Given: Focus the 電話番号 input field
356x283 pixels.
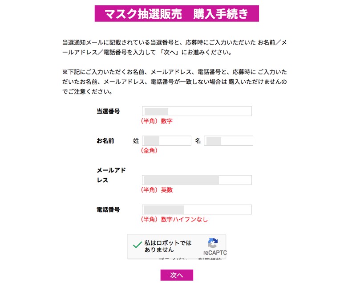Looking at the screenshot, I should [x=197, y=209].
